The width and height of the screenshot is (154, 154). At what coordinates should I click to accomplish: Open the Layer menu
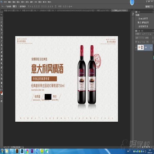point(18,2)
